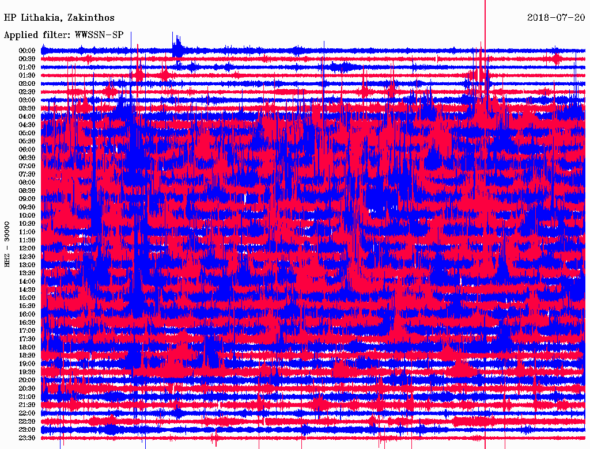Click the 17:00 time label
Image resolution: width=590 pixels, height=449 pixels.
[27, 331]
